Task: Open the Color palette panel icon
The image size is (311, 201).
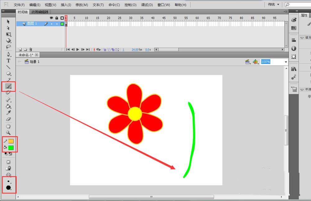Action: pyautogui.click(x=294, y=20)
